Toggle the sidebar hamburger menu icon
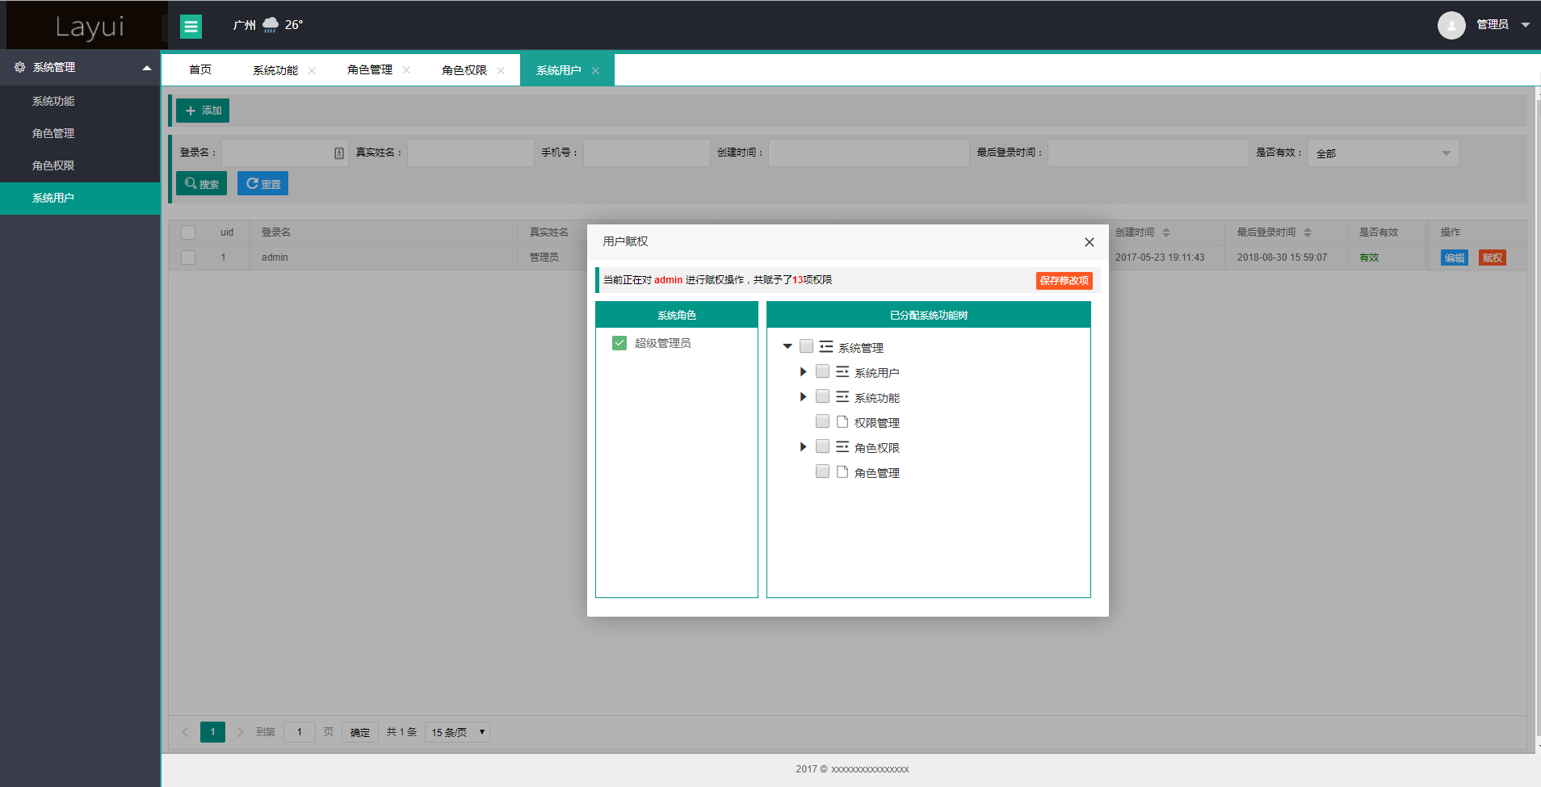Image resolution: width=1541 pixels, height=787 pixels. (x=191, y=27)
